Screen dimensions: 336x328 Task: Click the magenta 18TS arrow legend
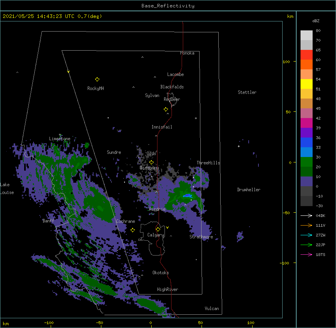pyautogui.click(x=306, y=254)
